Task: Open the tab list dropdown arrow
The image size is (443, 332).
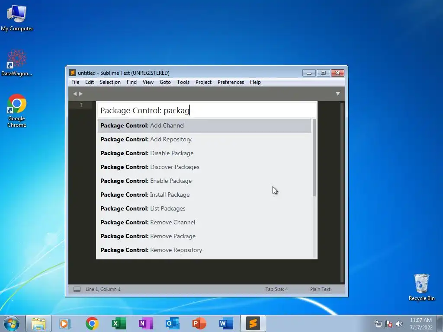Action: [x=338, y=94]
